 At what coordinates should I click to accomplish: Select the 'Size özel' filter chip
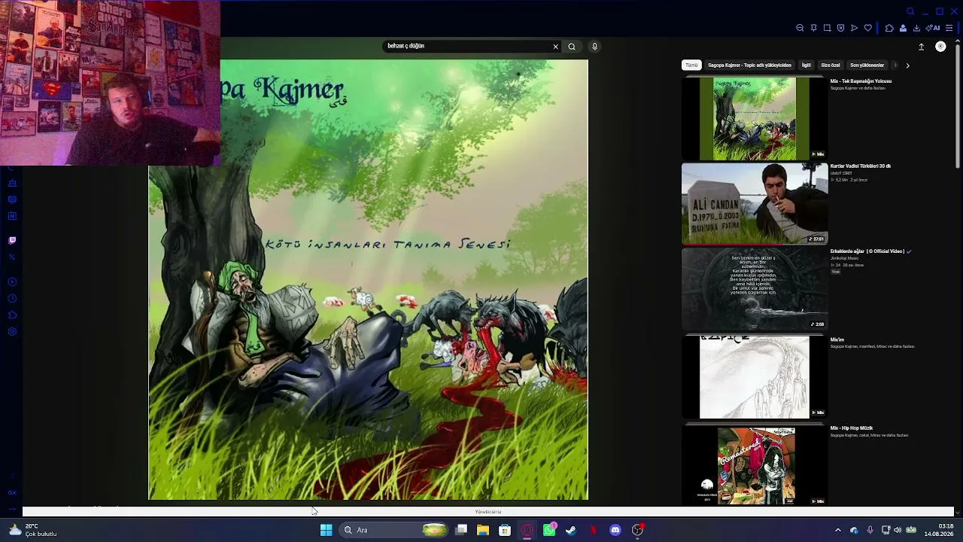(x=831, y=65)
